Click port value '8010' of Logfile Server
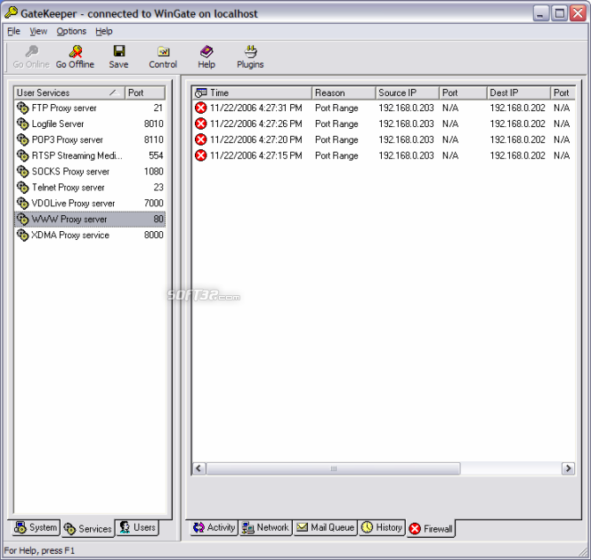Viewport: 591px width, 560px height. point(153,124)
